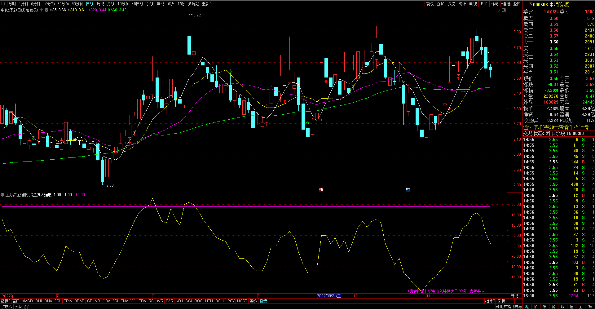Screen dimensions: 595x310
Task: Select 60分钟 period
Action: [77, 4]
